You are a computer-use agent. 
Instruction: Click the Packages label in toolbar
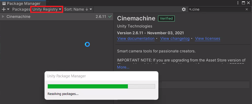(x=21, y=9)
